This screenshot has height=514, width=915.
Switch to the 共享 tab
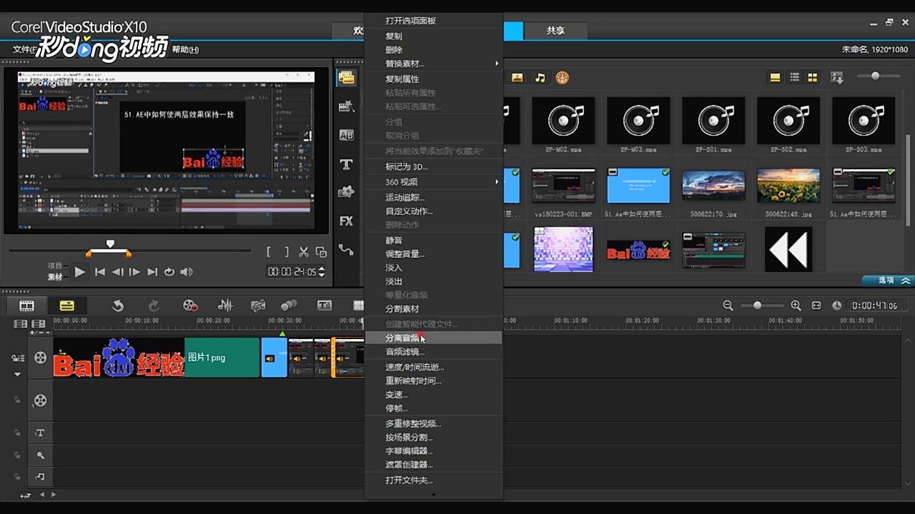coord(555,31)
